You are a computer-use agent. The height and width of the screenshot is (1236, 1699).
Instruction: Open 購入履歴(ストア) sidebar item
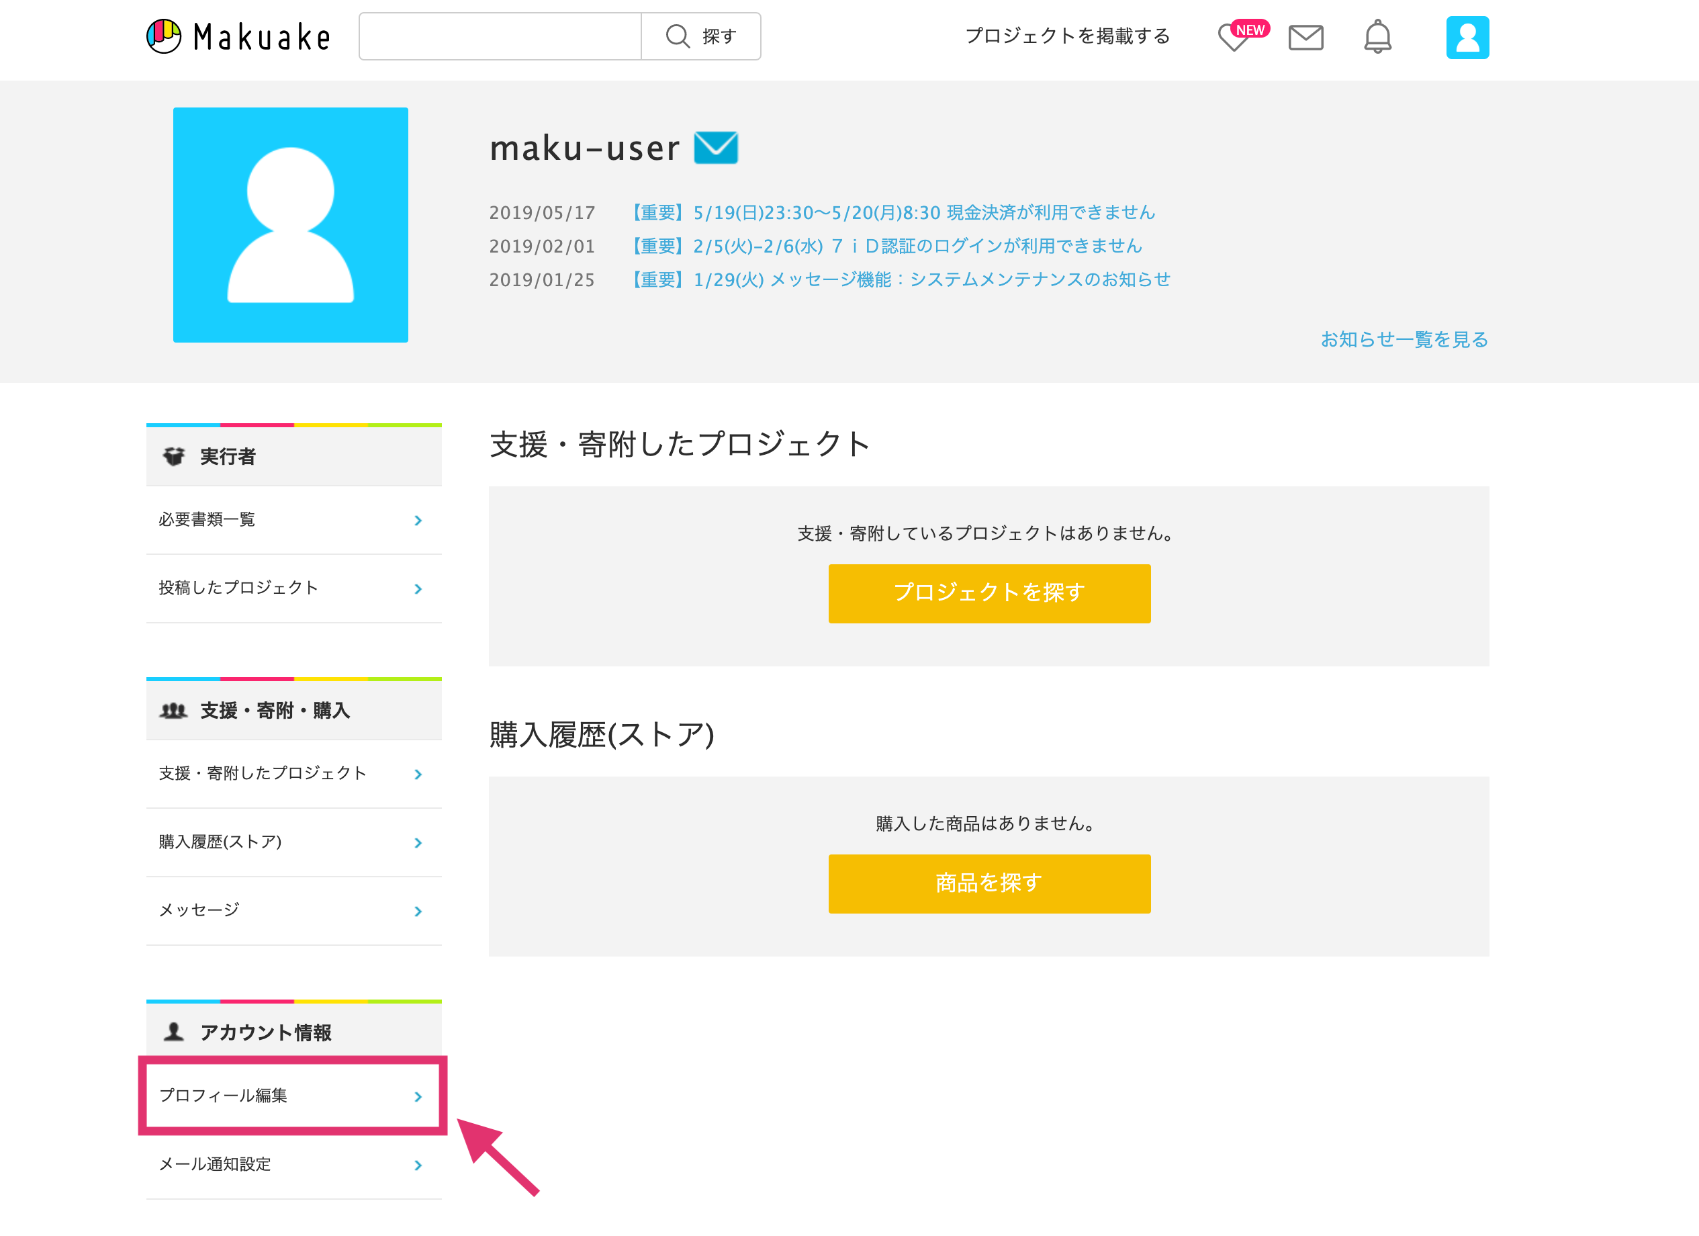(293, 842)
